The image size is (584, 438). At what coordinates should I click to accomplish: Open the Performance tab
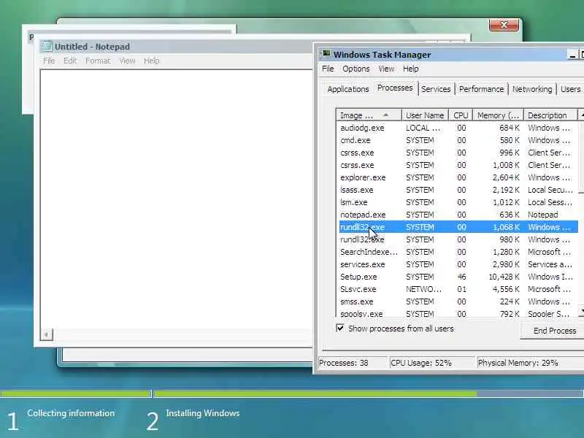coord(481,89)
